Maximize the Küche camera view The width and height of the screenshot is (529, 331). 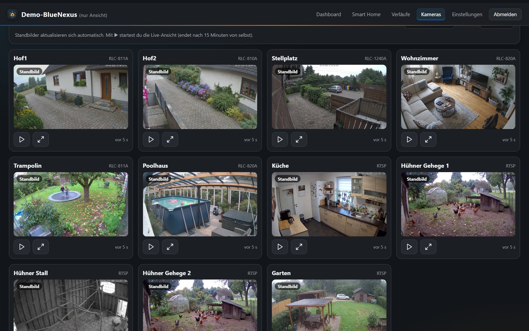tap(299, 247)
